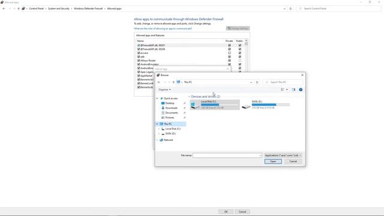Refresh the This PC location in Browse dialog
384x216 pixels.
click(257, 82)
